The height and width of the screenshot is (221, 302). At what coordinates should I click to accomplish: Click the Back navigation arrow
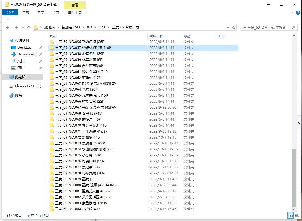coord(8,28)
